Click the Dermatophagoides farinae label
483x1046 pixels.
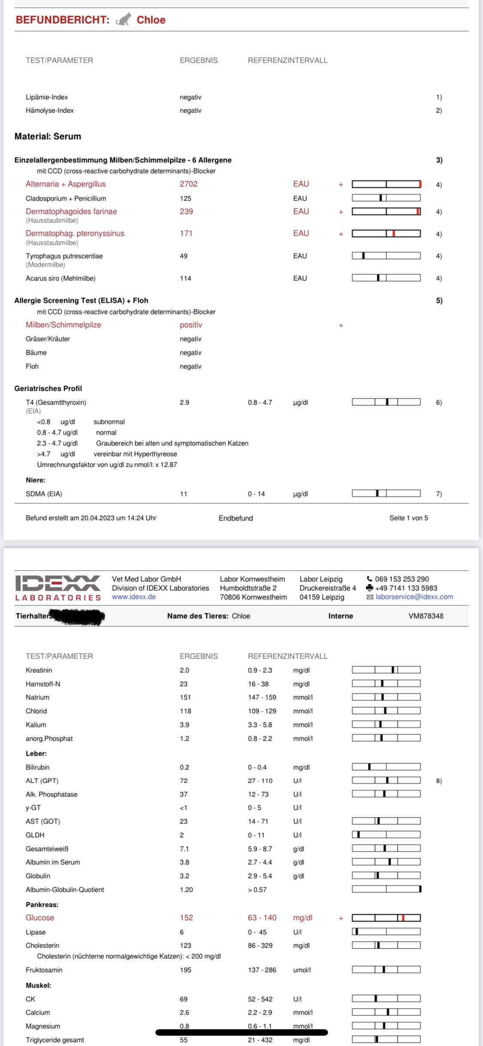click(71, 211)
